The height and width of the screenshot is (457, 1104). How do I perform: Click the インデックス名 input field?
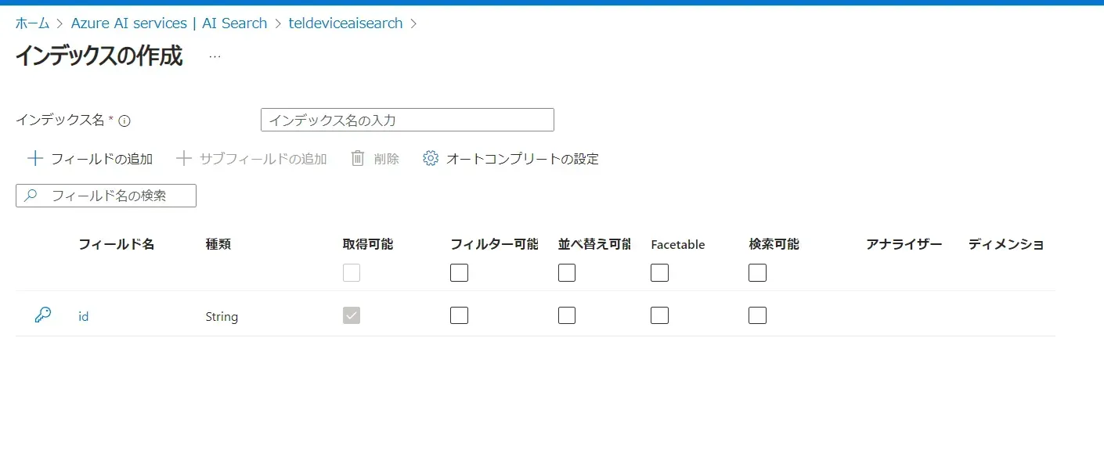point(407,120)
